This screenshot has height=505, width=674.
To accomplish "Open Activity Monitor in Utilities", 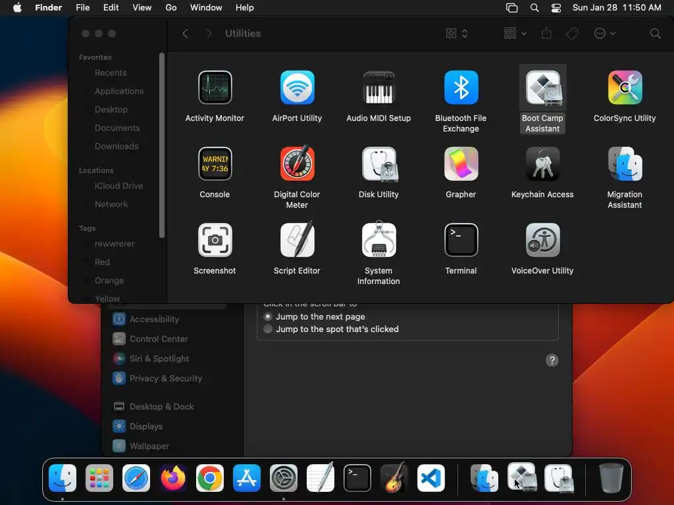I will pyautogui.click(x=215, y=87).
